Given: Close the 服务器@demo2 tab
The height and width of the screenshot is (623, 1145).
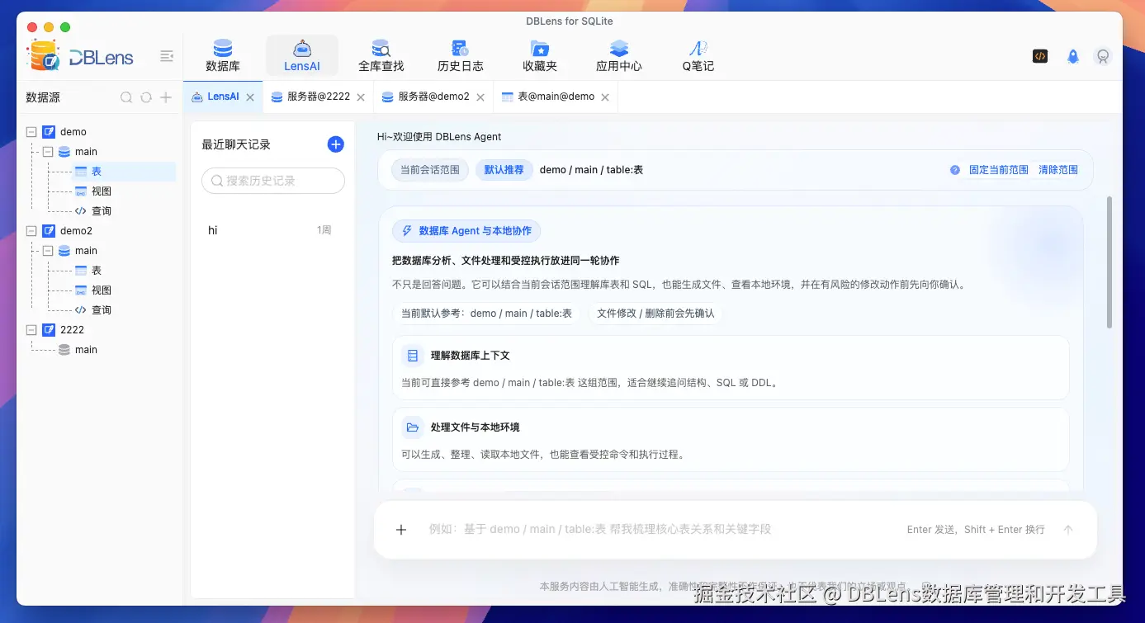Looking at the screenshot, I should click(x=480, y=97).
